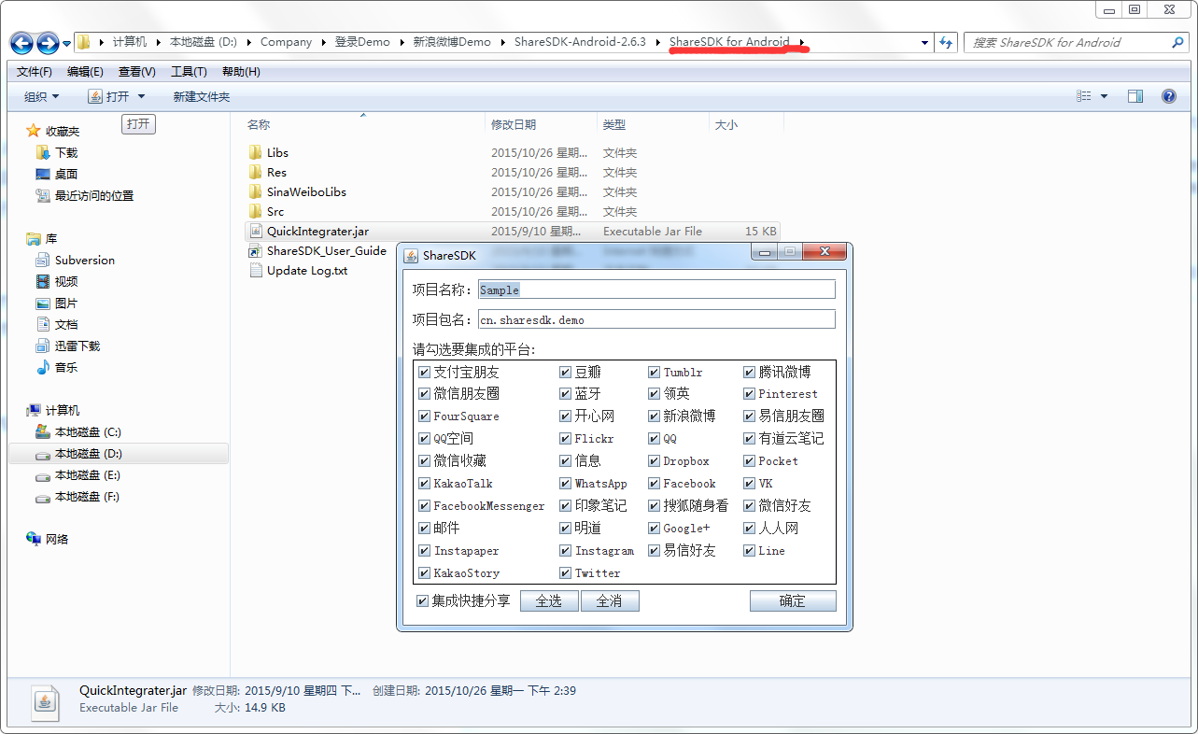The width and height of the screenshot is (1198, 734).
Task: Uncheck the Facebook platform
Action: 655,484
